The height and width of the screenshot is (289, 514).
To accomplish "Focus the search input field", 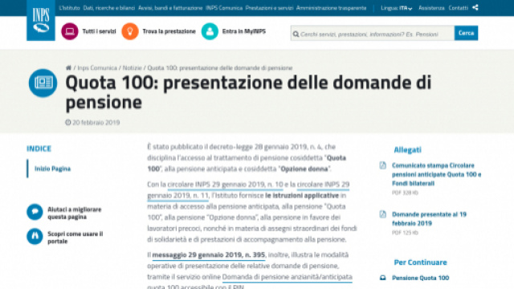I will (x=373, y=33).
